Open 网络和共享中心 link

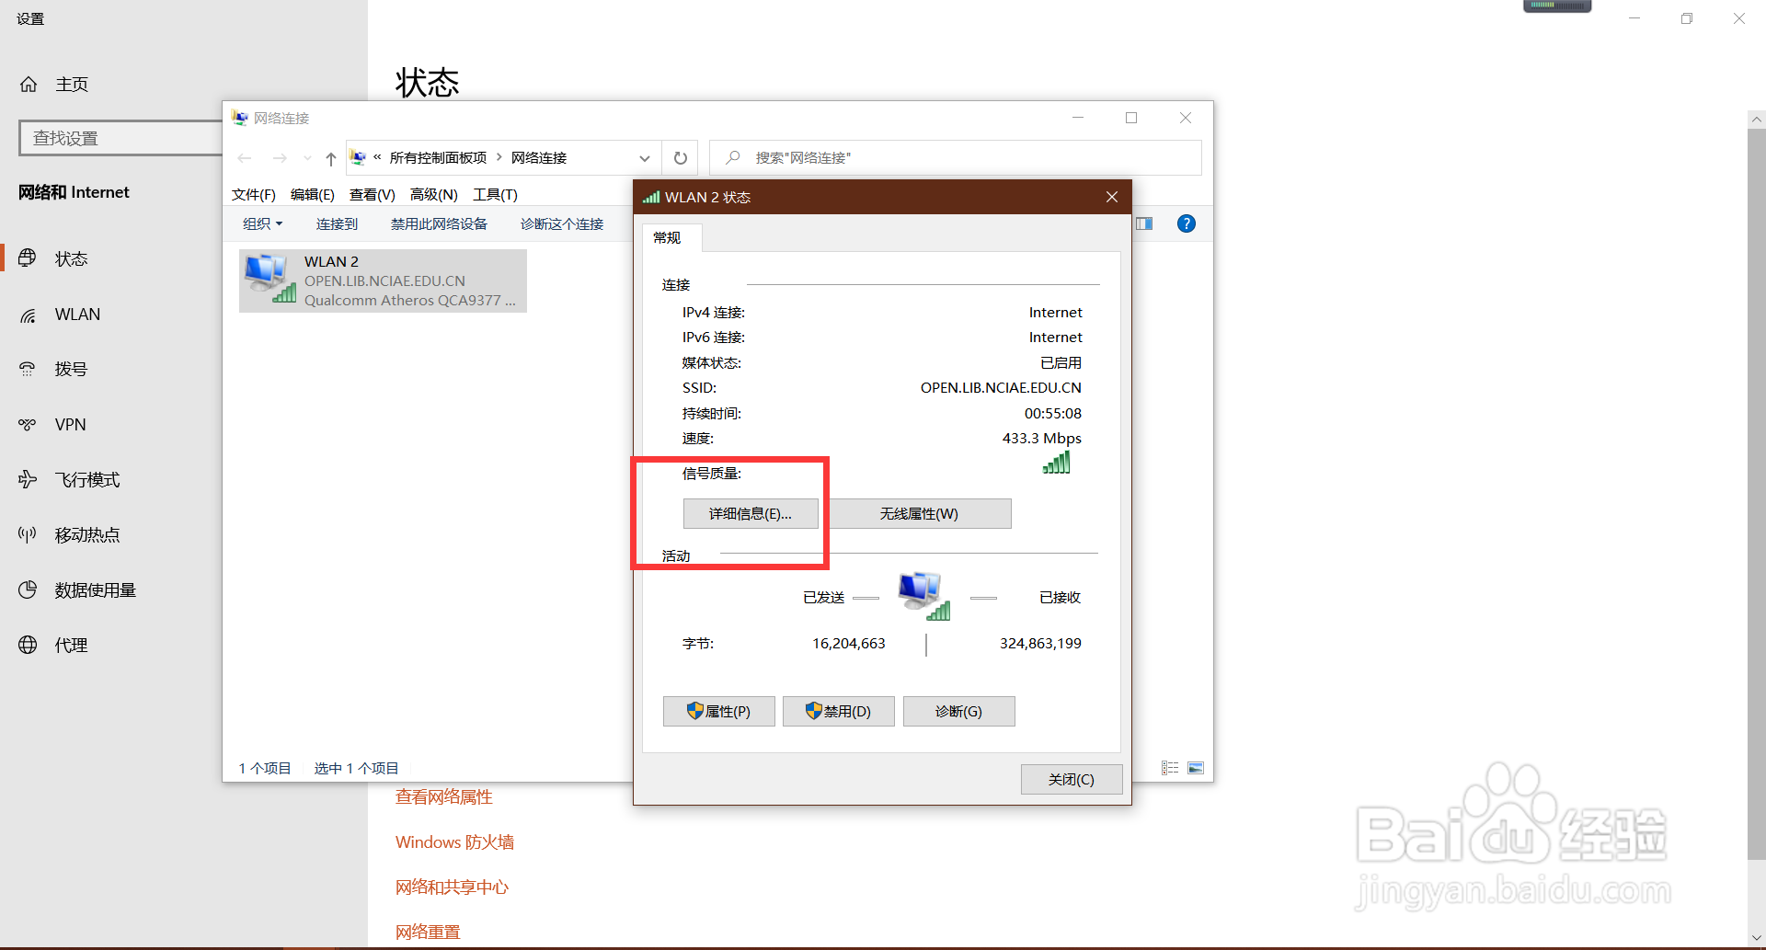coord(452,887)
